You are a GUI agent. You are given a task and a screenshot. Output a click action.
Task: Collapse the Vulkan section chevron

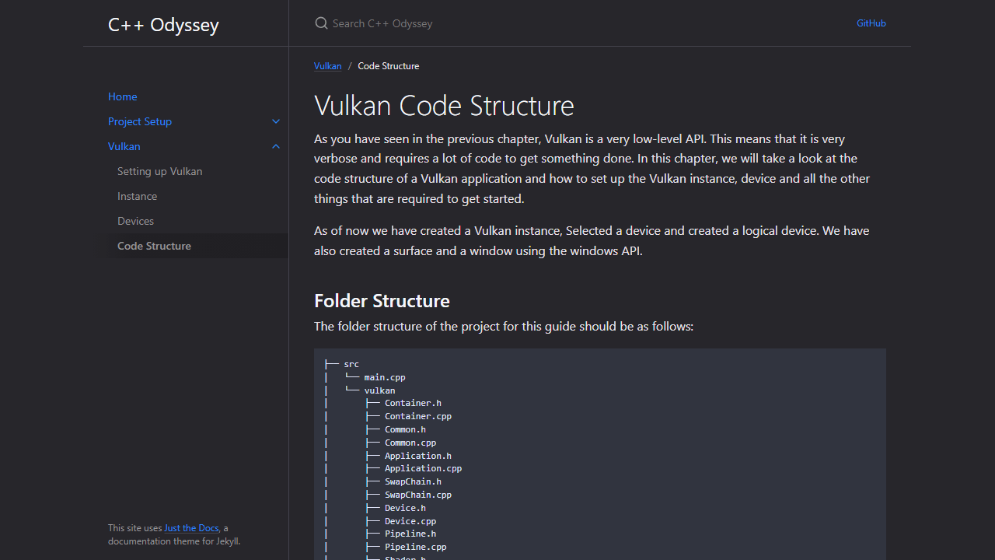pyautogui.click(x=276, y=146)
